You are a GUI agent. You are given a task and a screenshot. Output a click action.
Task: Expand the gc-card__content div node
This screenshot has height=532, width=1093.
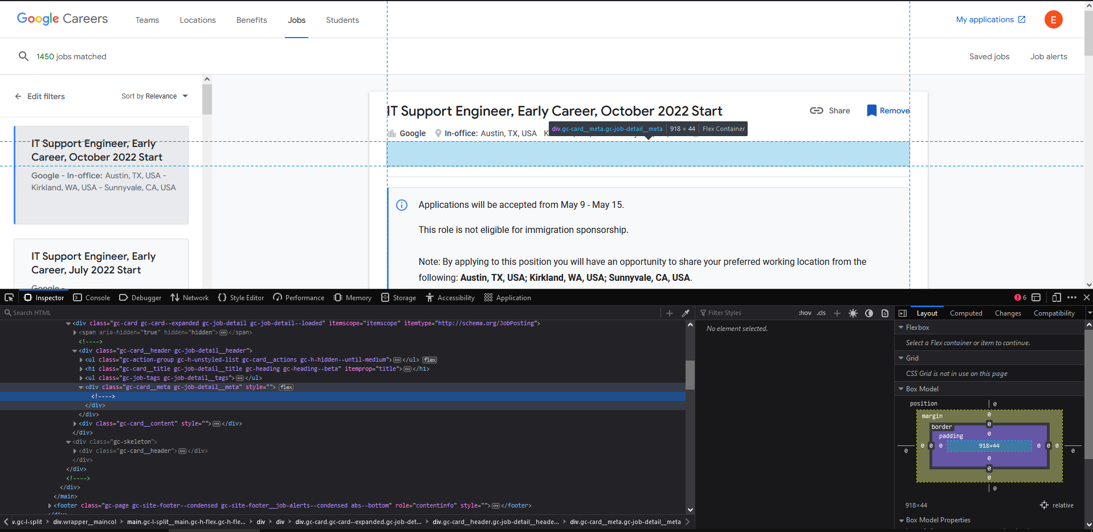(75, 424)
